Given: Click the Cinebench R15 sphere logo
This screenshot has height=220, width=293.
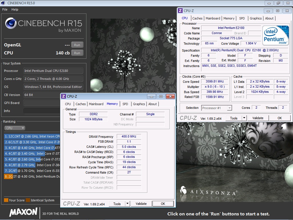Looking at the screenshot, I should tap(11, 23).
